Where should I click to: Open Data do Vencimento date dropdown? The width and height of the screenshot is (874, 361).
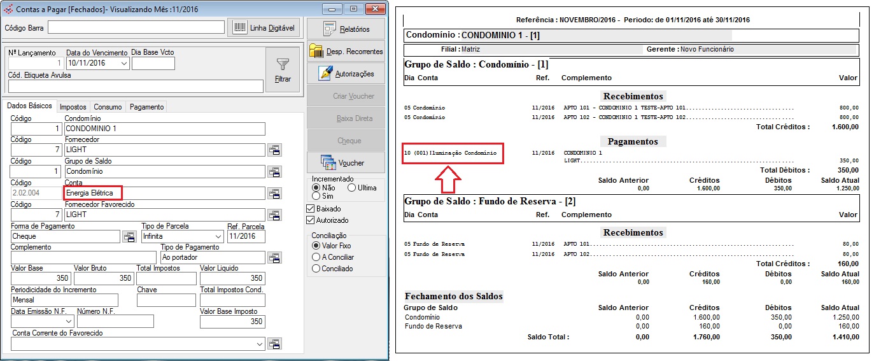click(124, 64)
